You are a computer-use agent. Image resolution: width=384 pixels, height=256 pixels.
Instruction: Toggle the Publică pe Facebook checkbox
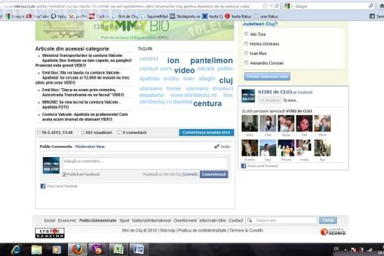pos(65,174)
